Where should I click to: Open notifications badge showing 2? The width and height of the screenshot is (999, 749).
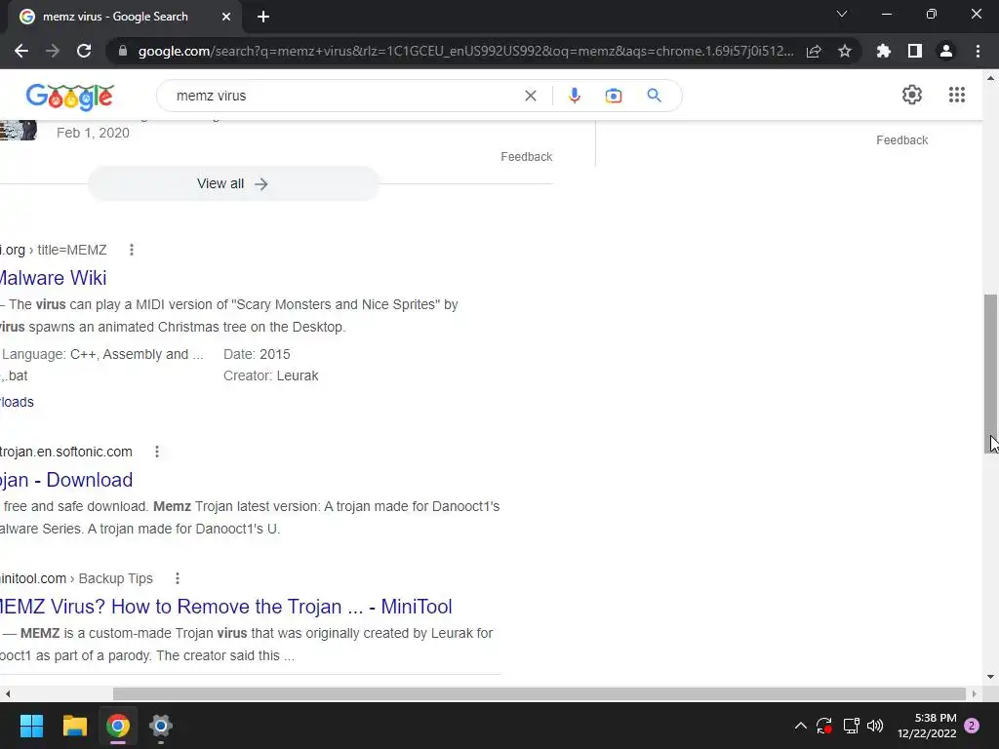click(x=972, y=726)
